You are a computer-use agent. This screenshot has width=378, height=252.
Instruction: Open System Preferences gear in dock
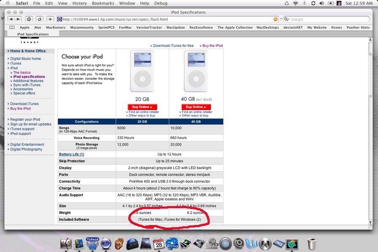239,244
